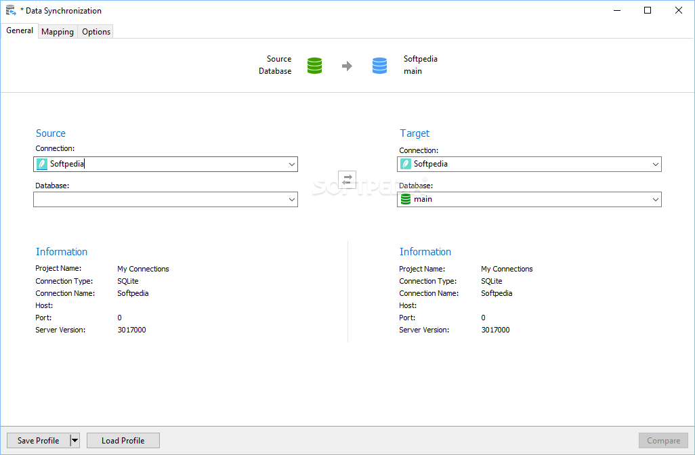Open the Source Connection dropdown arrow
This screenshot has width=695, height=455.
(x=292, y=165)
